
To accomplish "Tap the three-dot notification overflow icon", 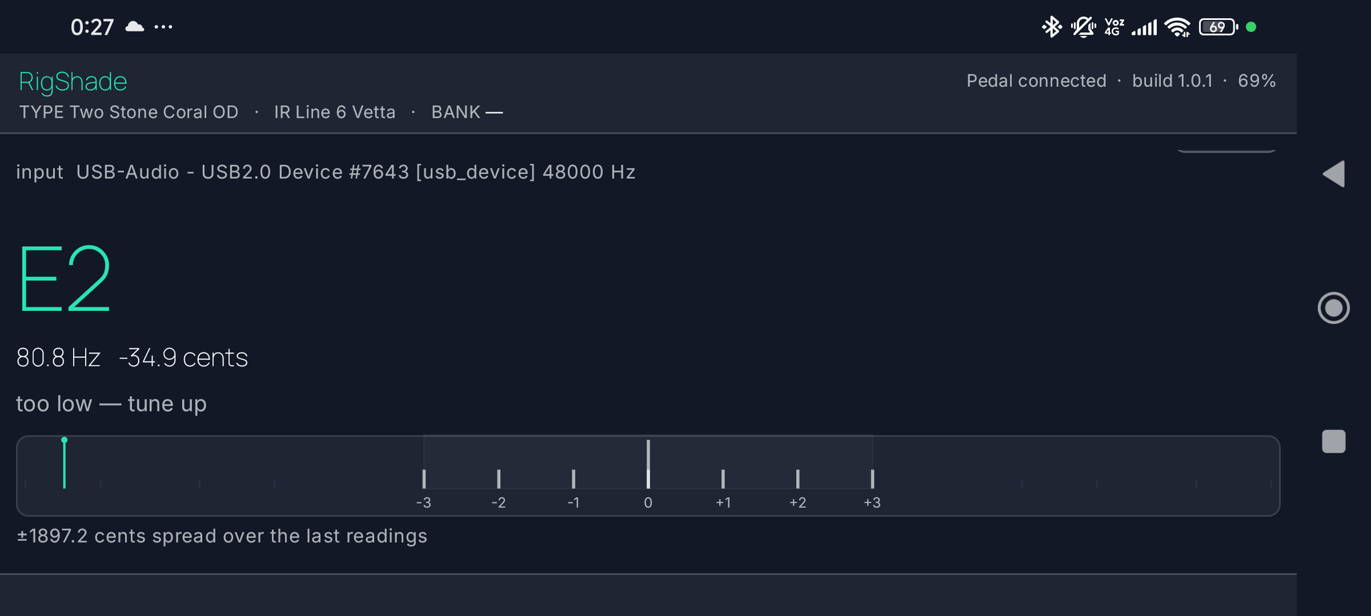I will pyautogui.click(x=163, y=27).
